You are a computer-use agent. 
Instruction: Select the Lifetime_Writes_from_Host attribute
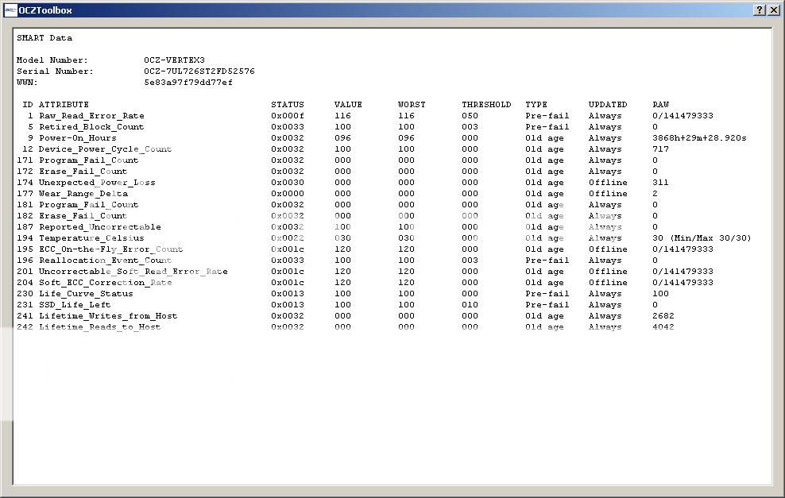108,316
